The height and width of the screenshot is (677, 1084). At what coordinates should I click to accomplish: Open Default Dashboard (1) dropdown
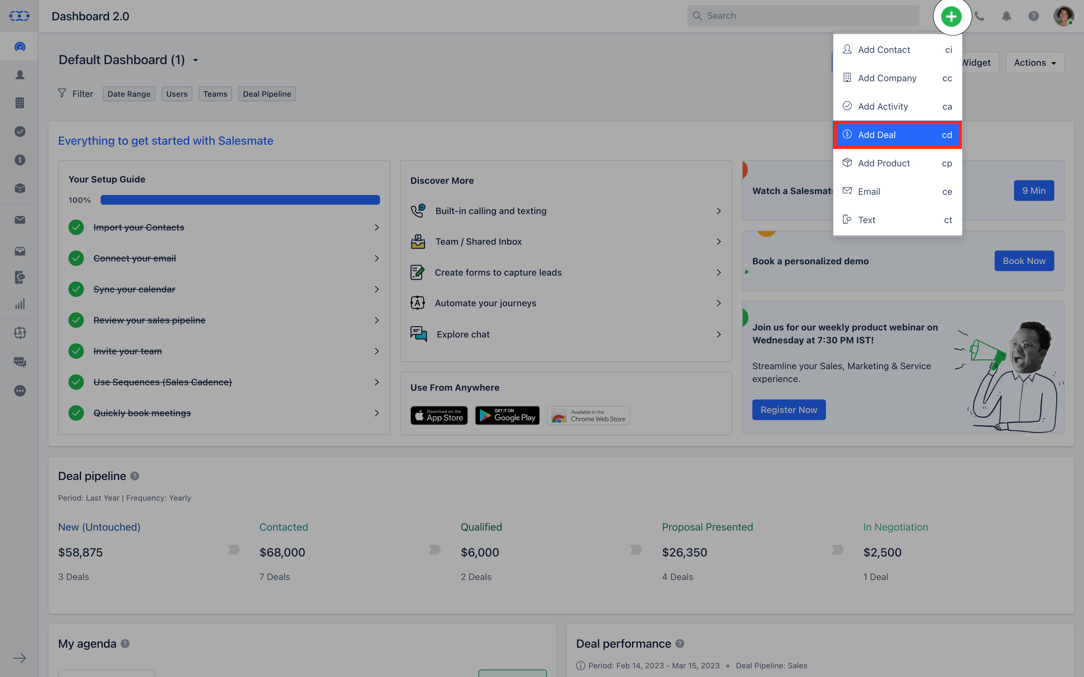tap(128, 60)
